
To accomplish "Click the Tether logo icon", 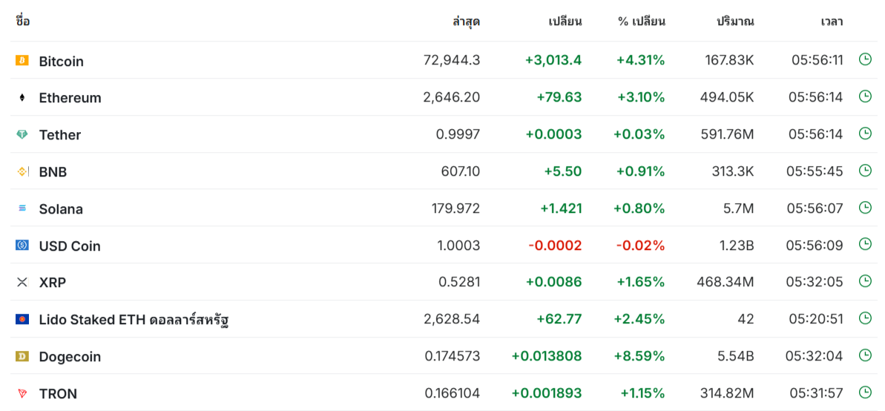I will 22,134.
